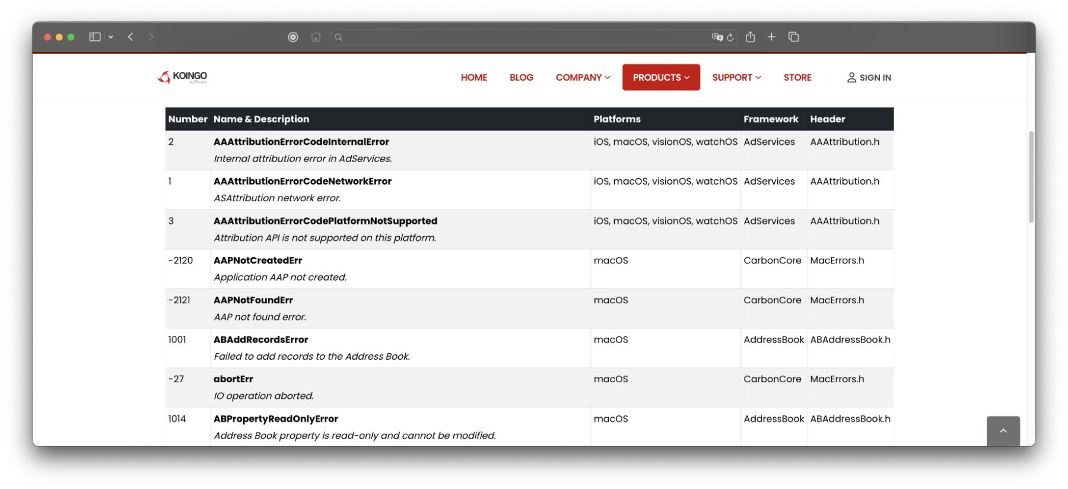The width and height of the screenshot is (1068, 489).
Task: Open sidebar options dropdown chevron
Action: point(111,37)
